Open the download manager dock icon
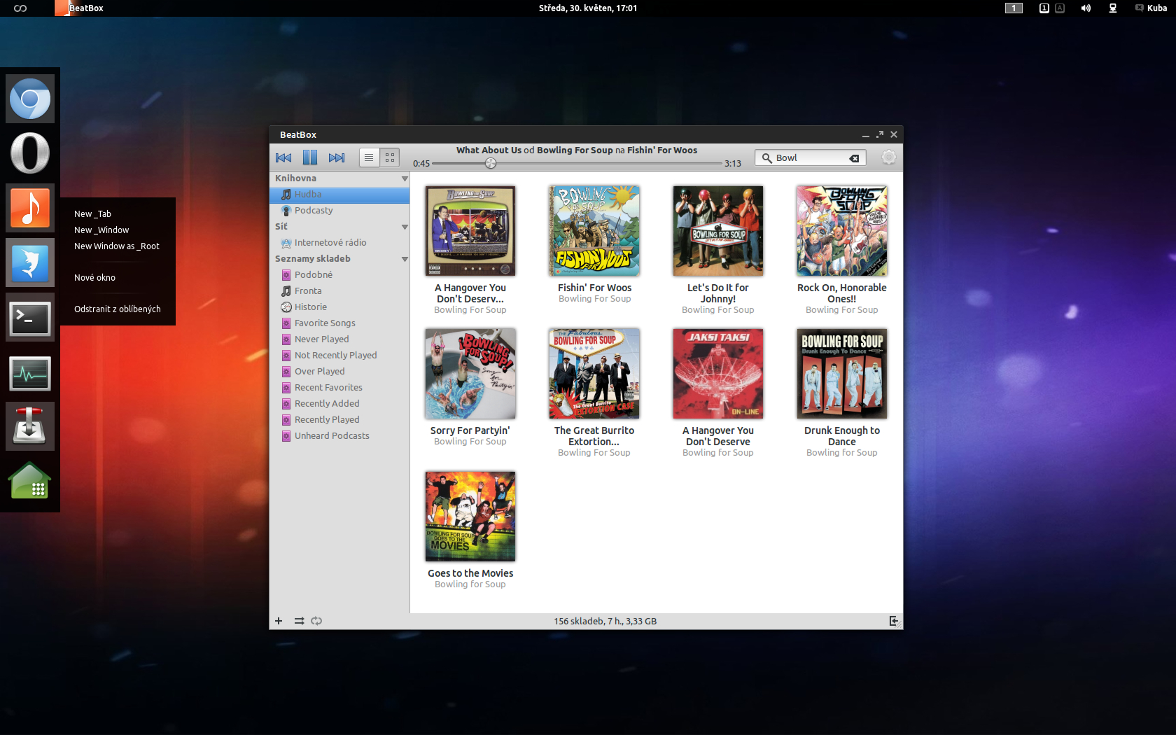This screenshot has height=735, width=1176. (30, 427)
